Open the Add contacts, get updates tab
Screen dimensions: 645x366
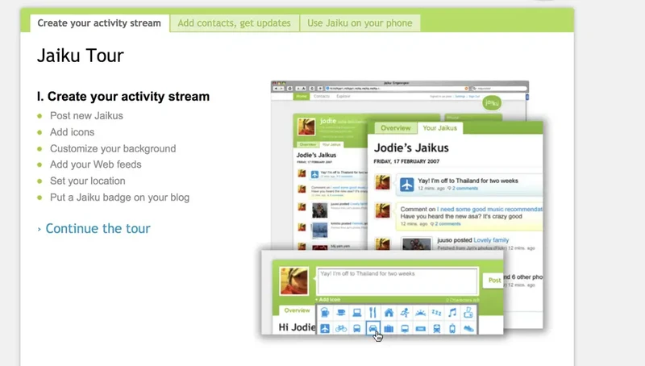pos(234,23)
